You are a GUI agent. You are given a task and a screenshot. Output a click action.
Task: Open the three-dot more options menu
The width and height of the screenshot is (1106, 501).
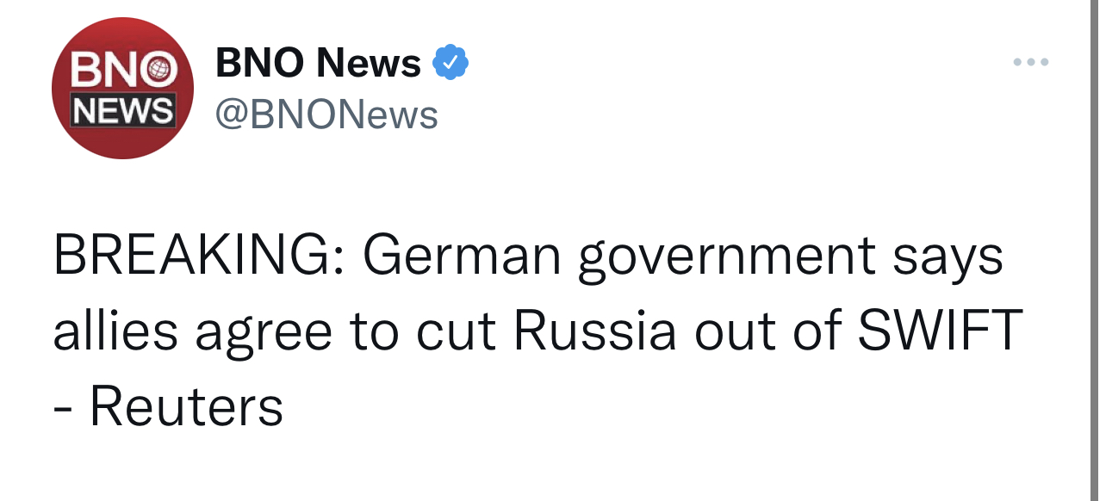(1031, 62)
